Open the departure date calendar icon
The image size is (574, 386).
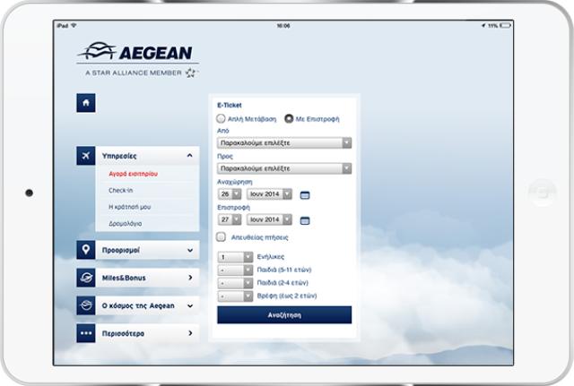[x=304, y=194]
